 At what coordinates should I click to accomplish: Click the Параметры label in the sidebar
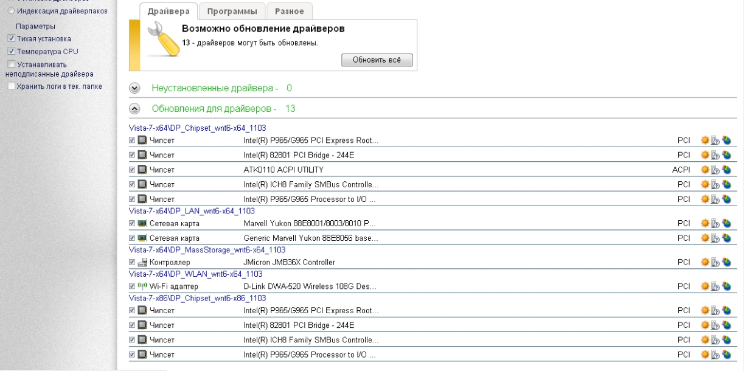click(x=35, y=26)
